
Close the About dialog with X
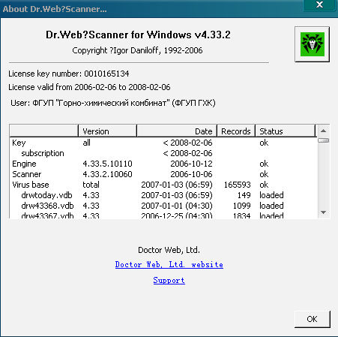pyautogui.click(x=319, y=5)
